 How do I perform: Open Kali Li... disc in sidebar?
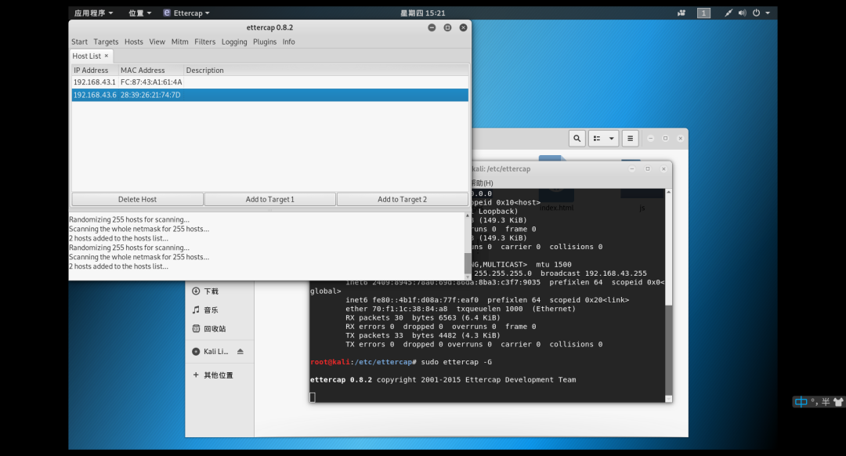(211, 351)
